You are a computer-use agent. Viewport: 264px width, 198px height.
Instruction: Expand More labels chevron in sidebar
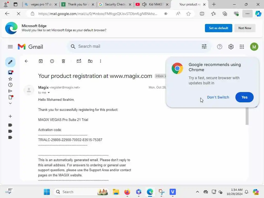coord(10,103)
